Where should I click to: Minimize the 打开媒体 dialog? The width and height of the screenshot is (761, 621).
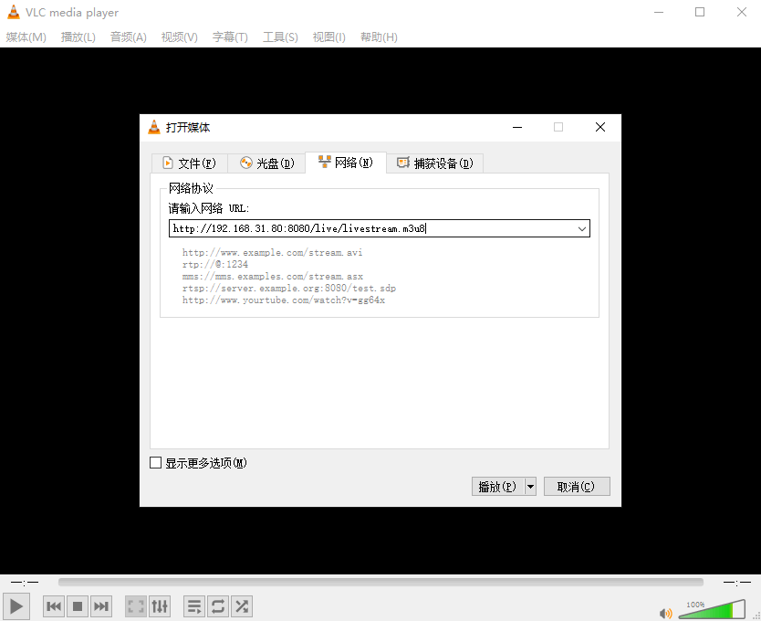pyautogui.click(x=517, y=127)
